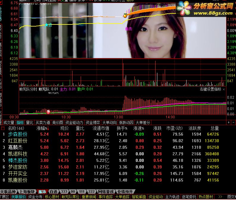Click the red ball marker in 敢死队 indicator
Image resolution: width=236 pixels, height=200 pixels.
tap(48, 112)
